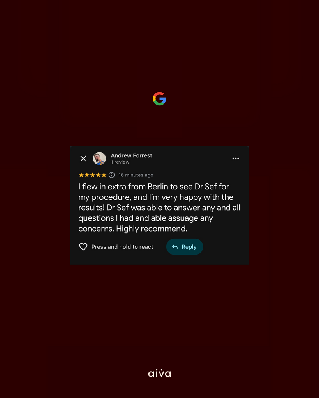Close the review with the X icon

(x=83, y=159)
